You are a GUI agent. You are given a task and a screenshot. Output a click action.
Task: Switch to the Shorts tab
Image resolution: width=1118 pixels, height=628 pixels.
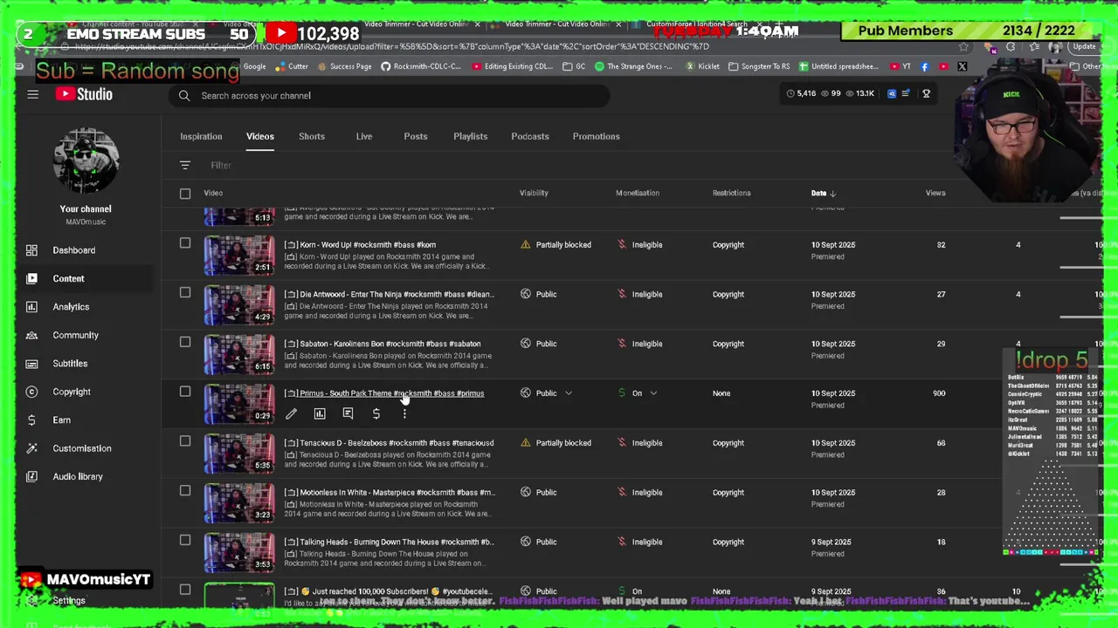pyautogui.click(x=312, y=136)
